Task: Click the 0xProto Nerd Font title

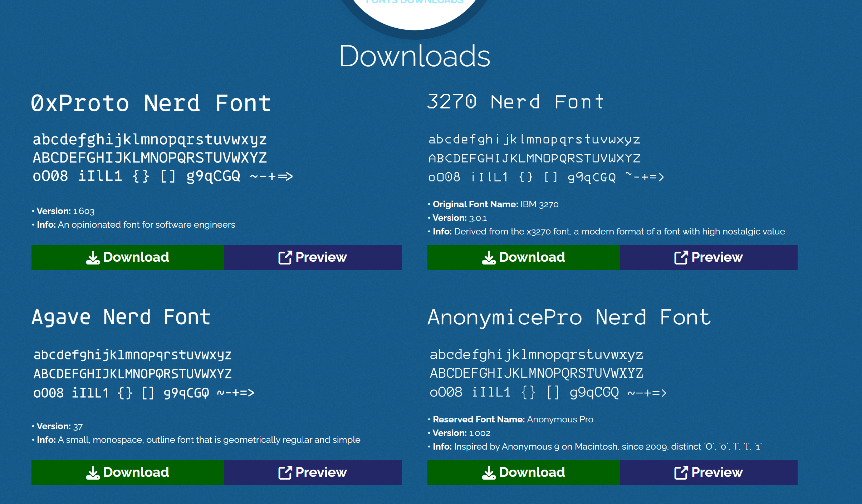Action: click(x=151, y=103)
